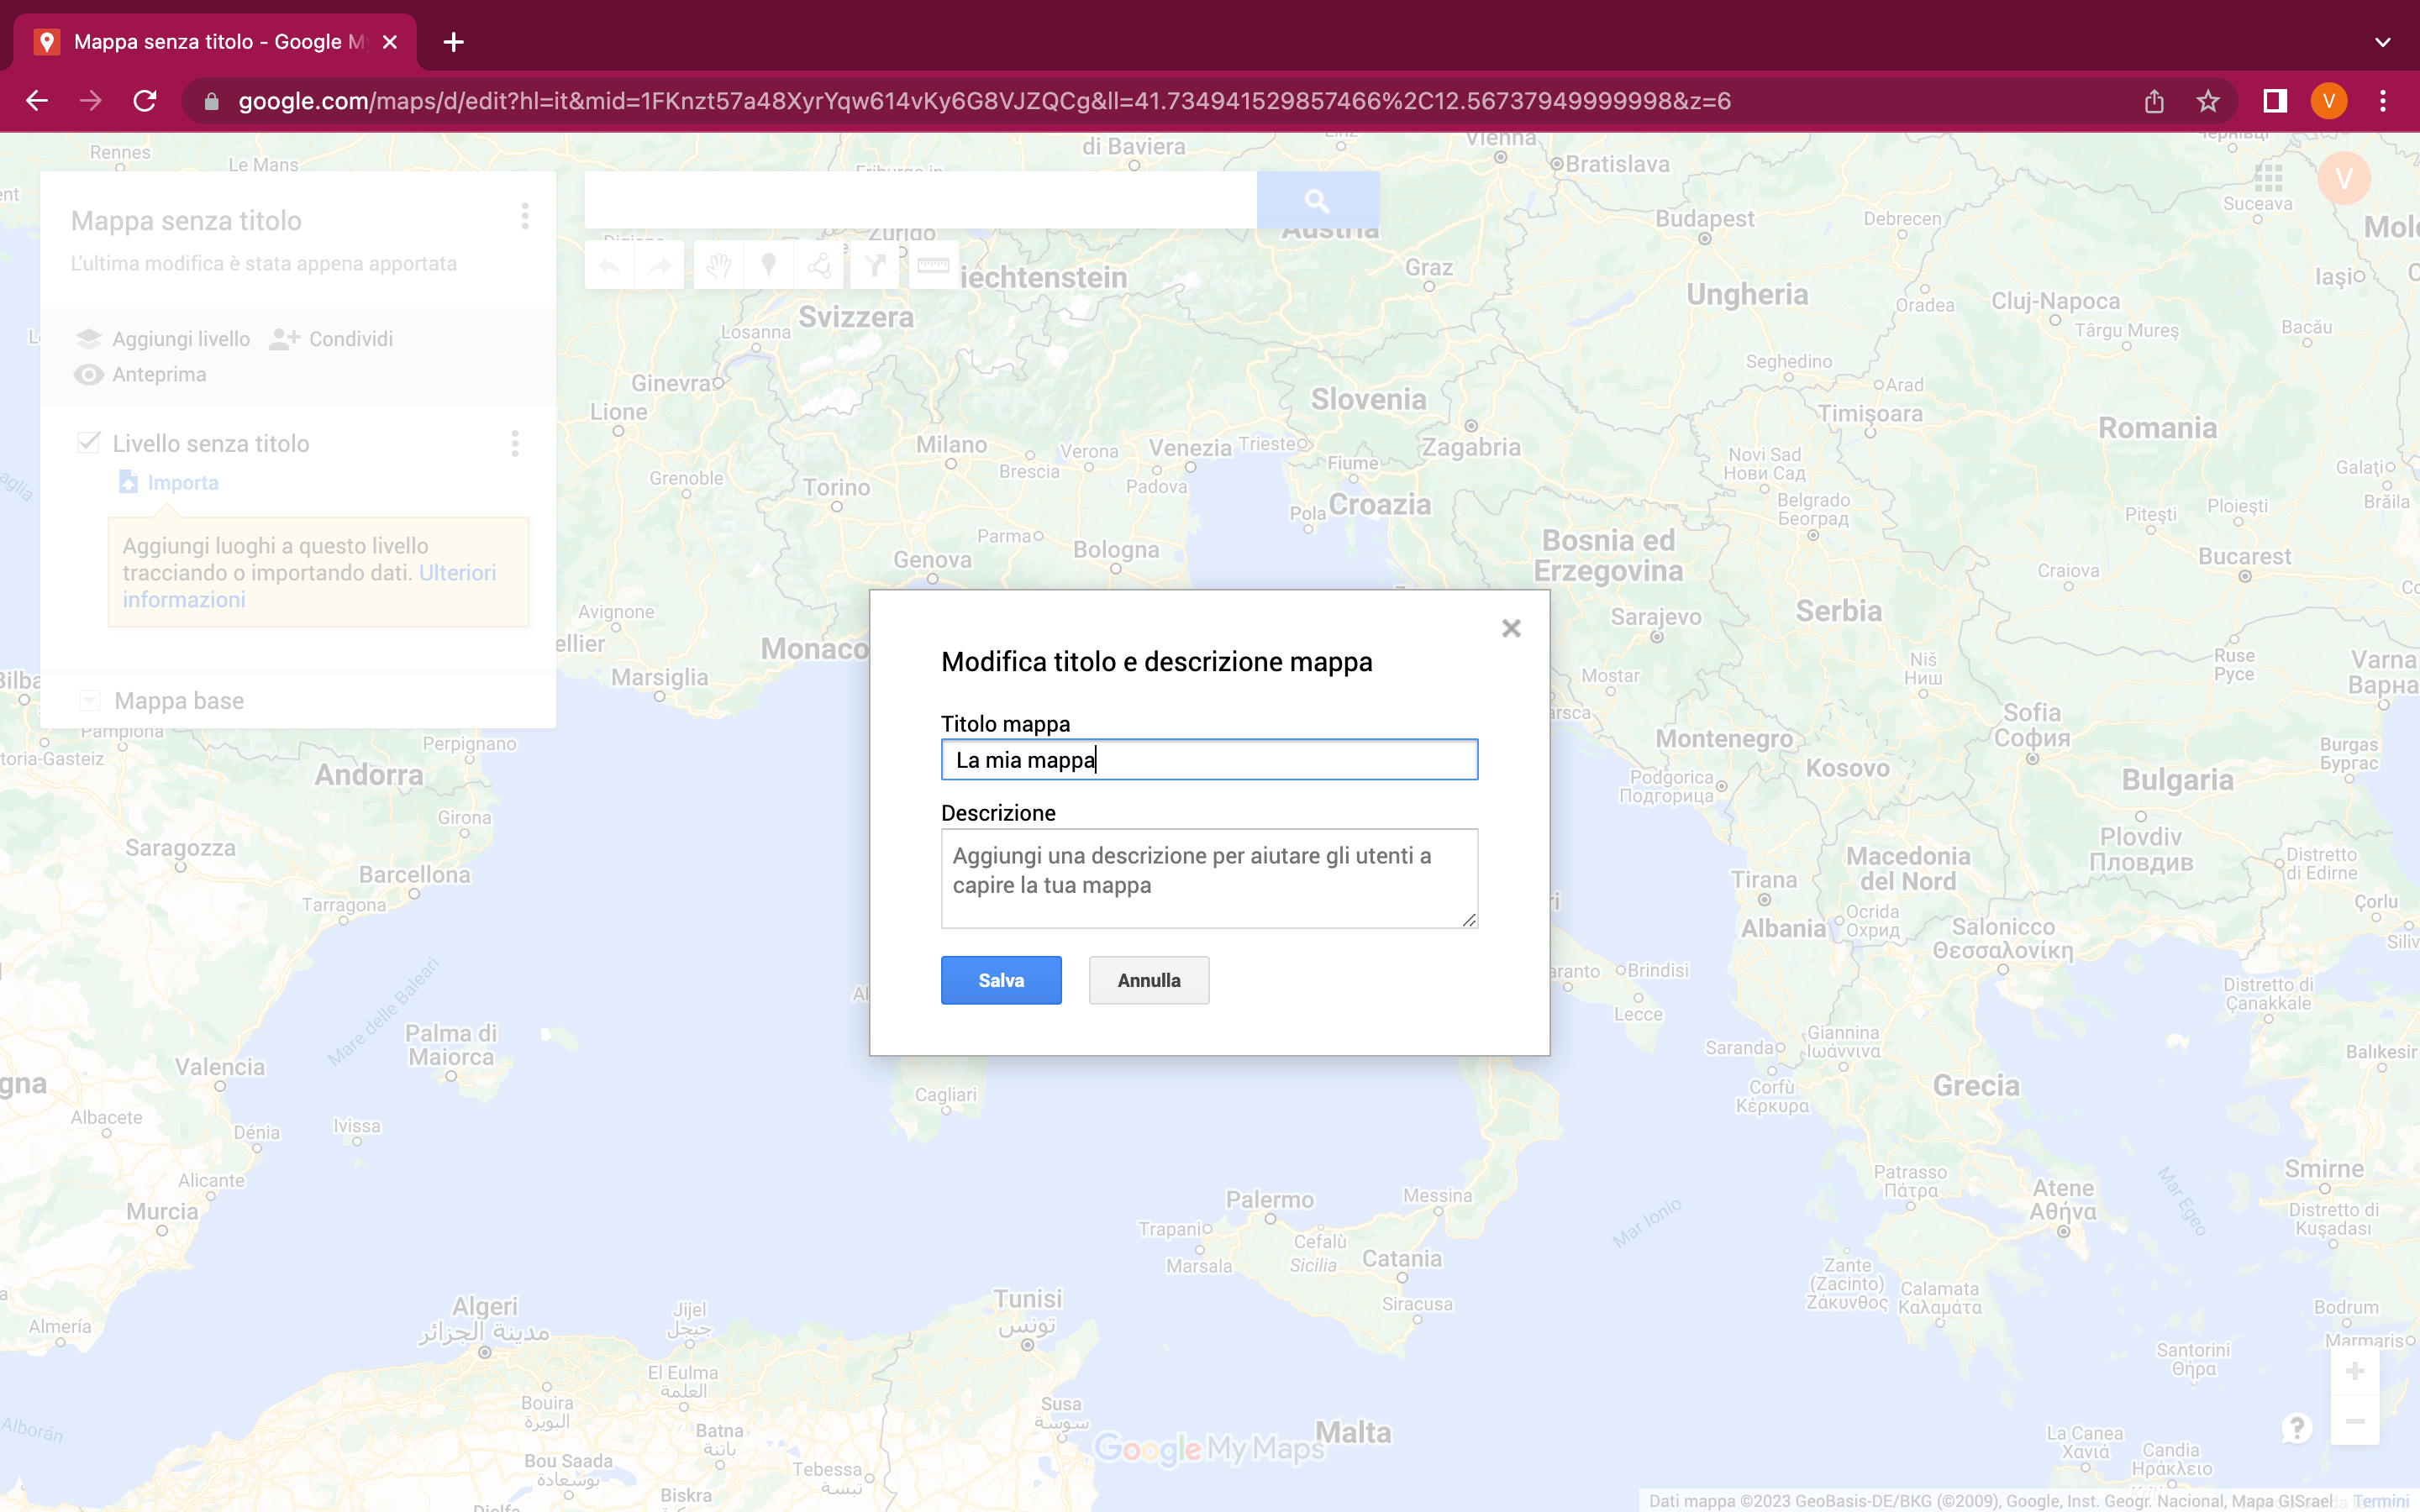Screen dimensions: 2420x1512
Task: Open the Chrome tab search chevron
Action: coord(2382,42)
